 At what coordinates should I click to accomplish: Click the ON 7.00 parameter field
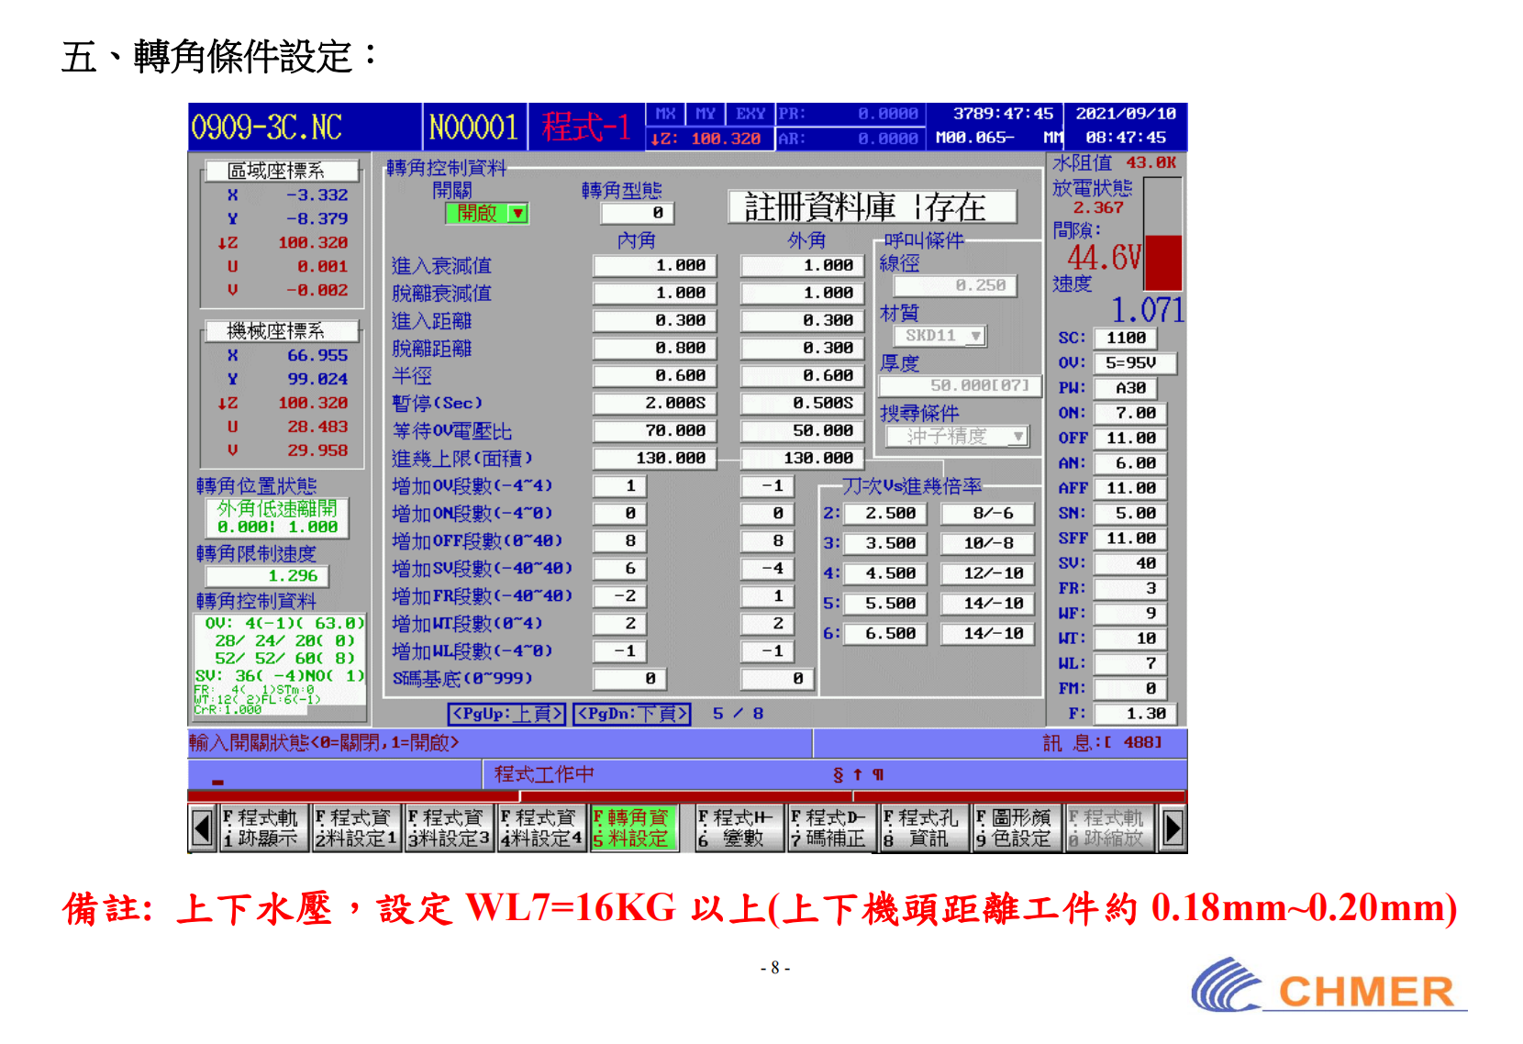point(1130,414)
